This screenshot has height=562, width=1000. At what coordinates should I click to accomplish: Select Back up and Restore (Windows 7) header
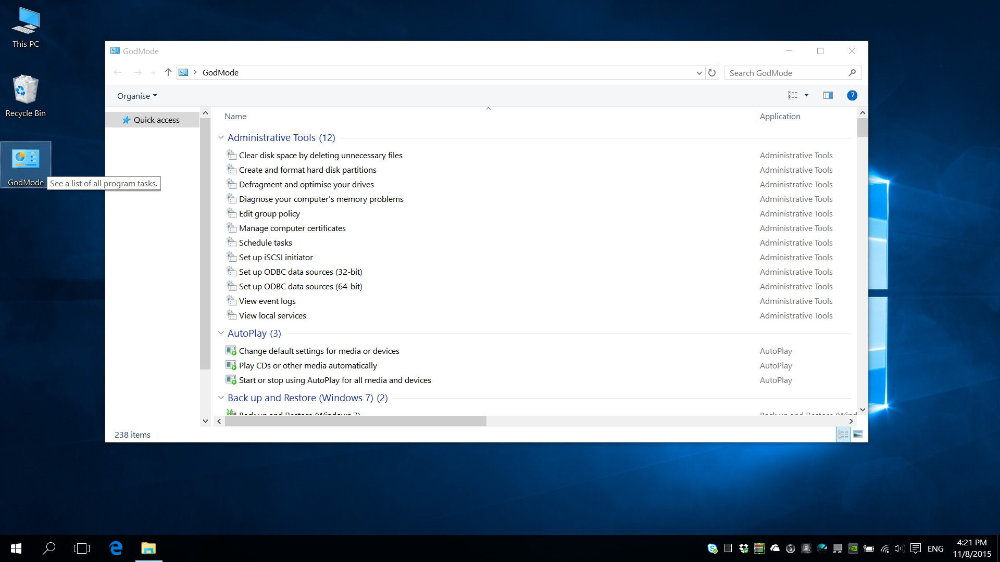[307, 398]
